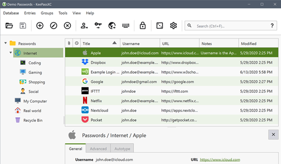Viewport: 281px width, 164px height.
Task: Select the Shopping group
Action: click(37, 82)
